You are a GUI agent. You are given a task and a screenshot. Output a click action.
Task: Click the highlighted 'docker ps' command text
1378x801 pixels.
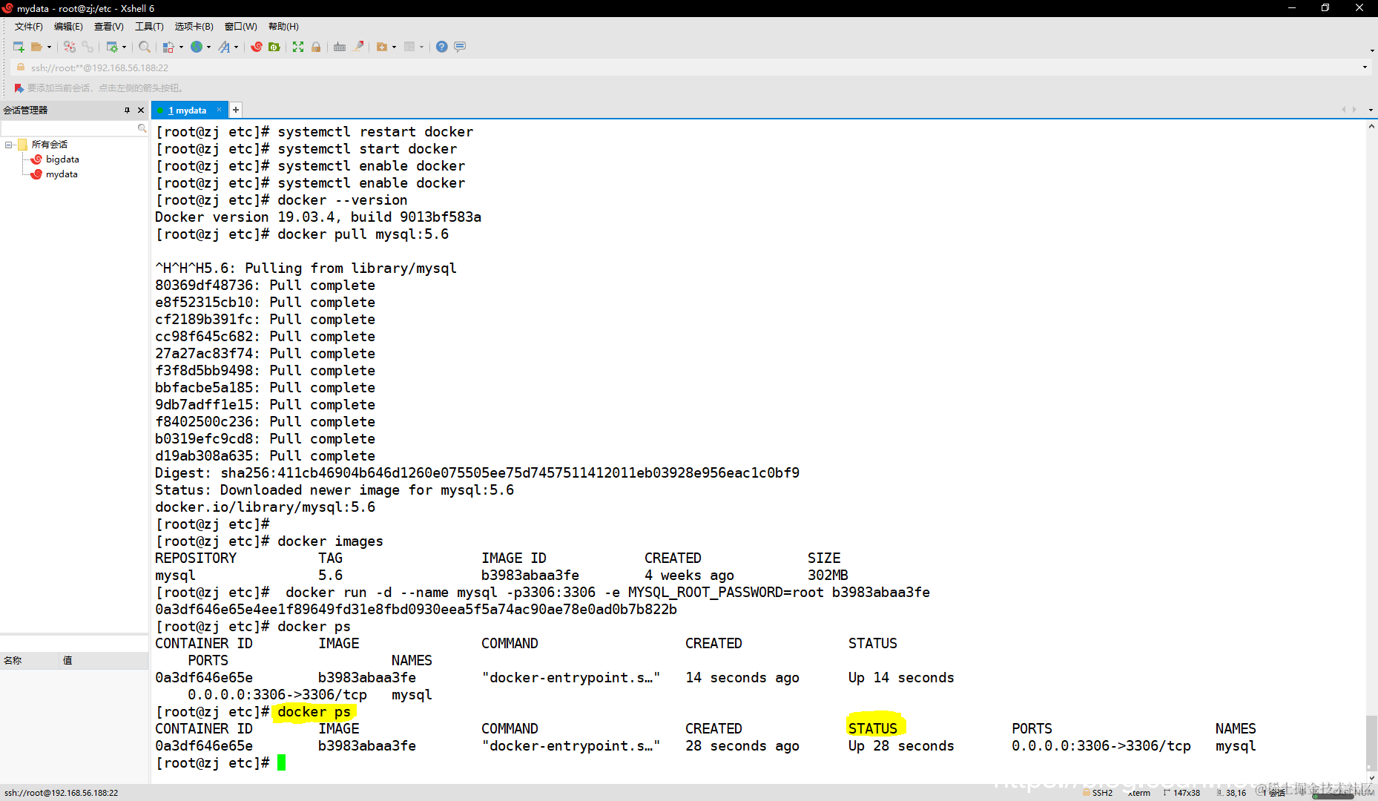tap(314, 712)
